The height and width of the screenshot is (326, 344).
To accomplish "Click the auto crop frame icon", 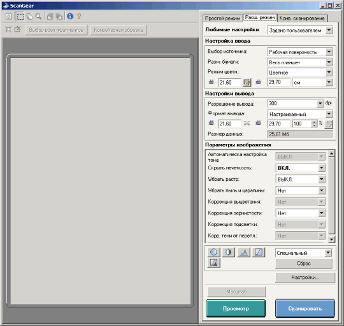I will (x=8, y=29).
